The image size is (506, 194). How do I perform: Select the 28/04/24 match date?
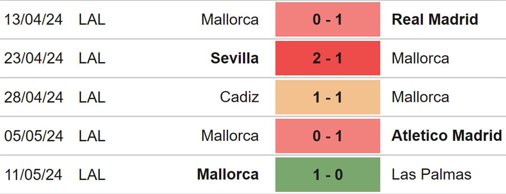click(34, 97)
